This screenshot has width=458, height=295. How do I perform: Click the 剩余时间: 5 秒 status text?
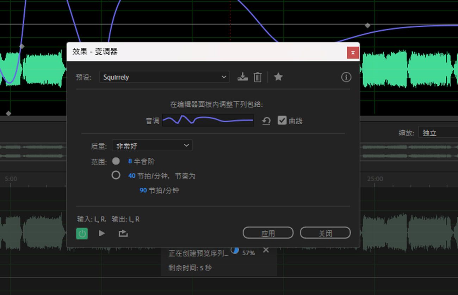(x=190, y=268)
